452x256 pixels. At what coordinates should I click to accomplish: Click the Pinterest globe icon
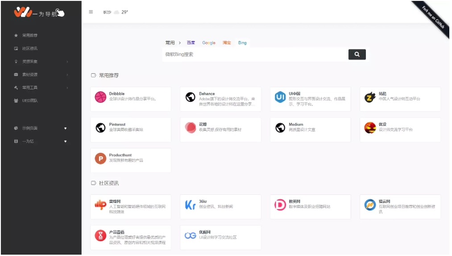click(x=100, y=128)
